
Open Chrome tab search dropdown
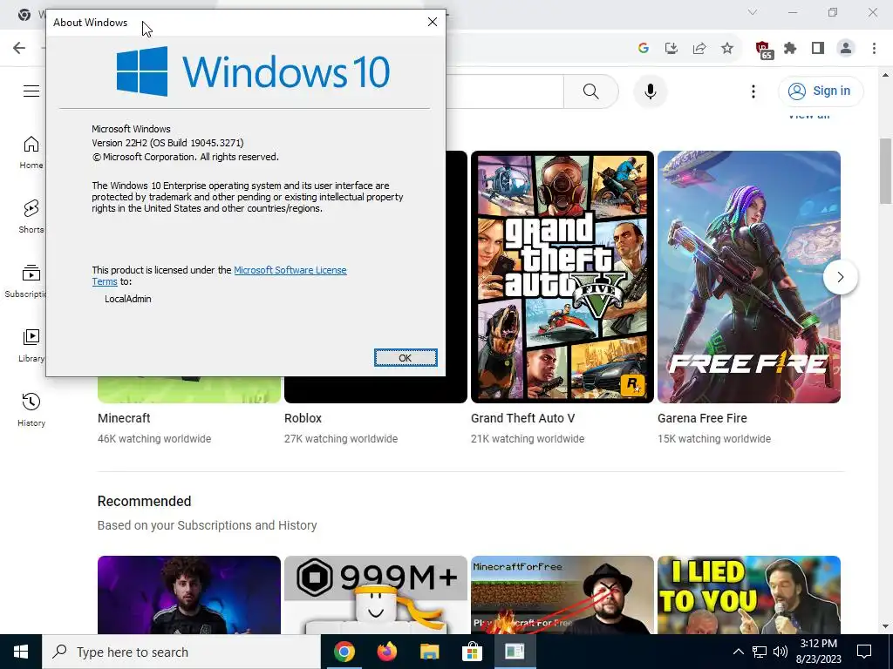click(x=753, y=12)
